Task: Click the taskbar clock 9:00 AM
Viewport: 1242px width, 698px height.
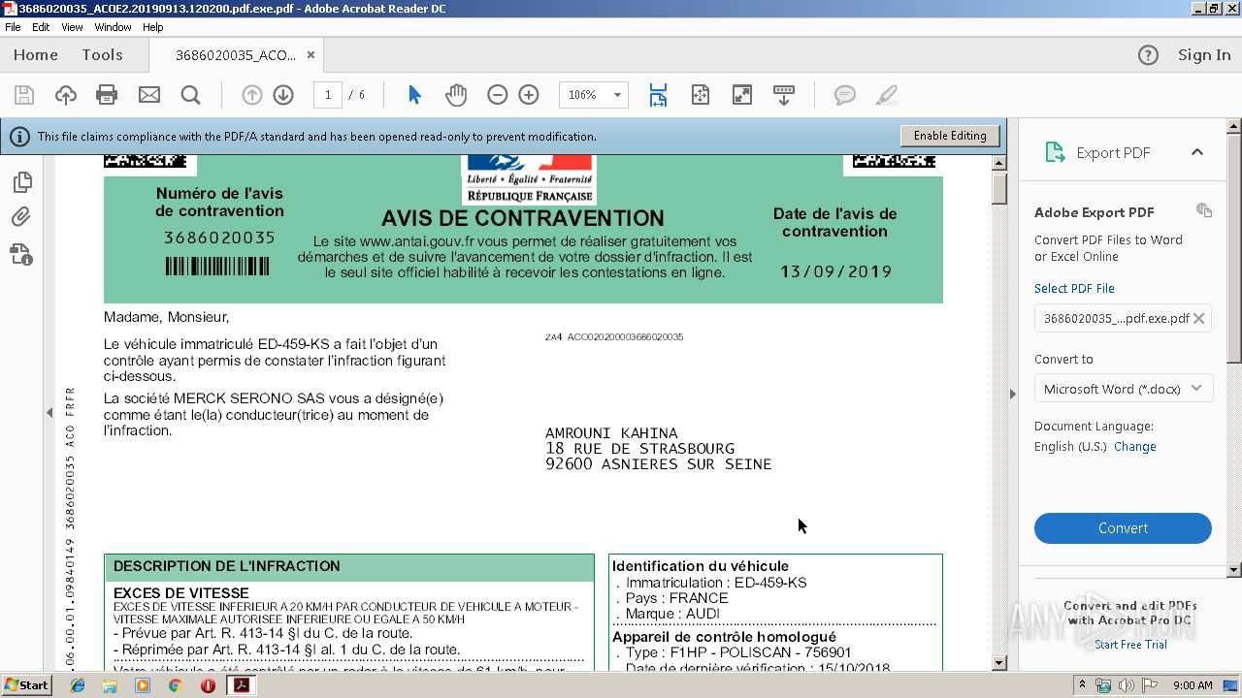Action: click(x=1193, y=685)
